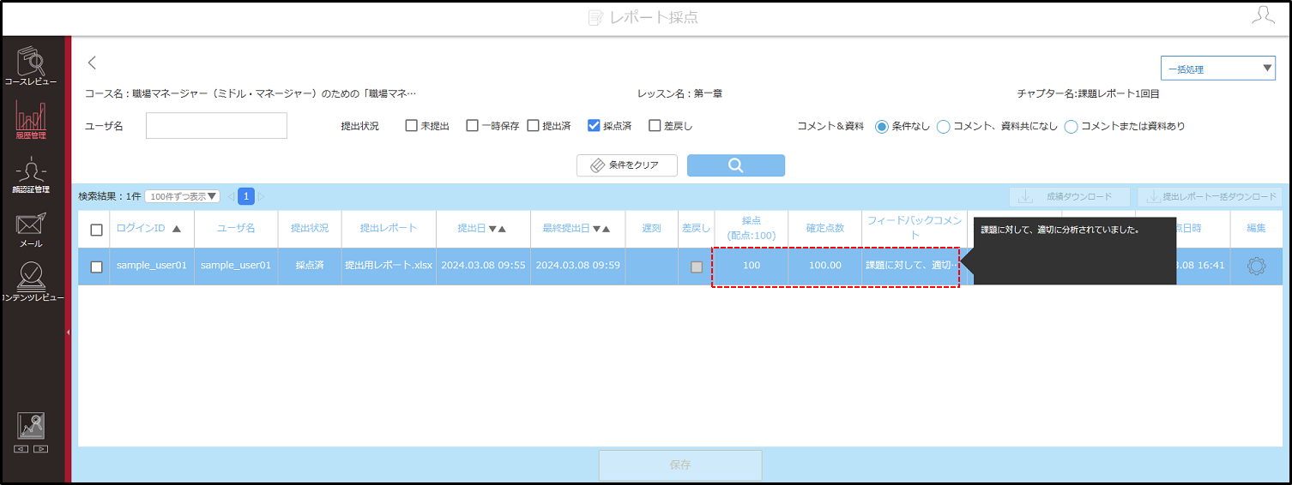
Task: Open the 一括処理 dropdown
Action: (x=1218, y=69)
